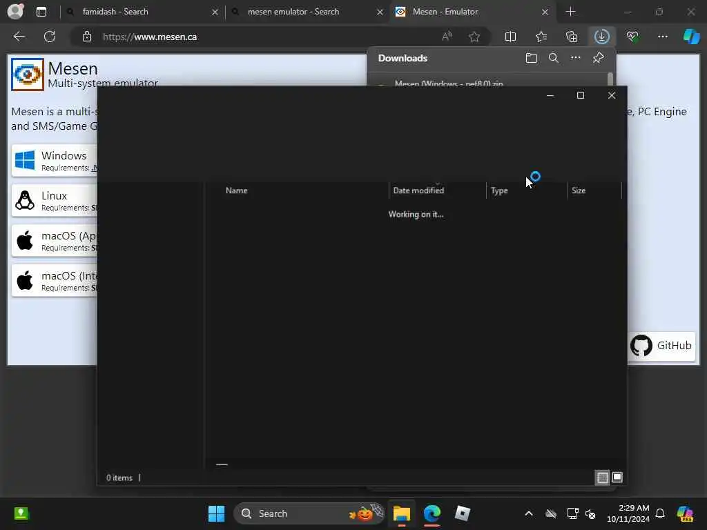
Task: Activate the Read aloud icon
Action: pos(447,37)
